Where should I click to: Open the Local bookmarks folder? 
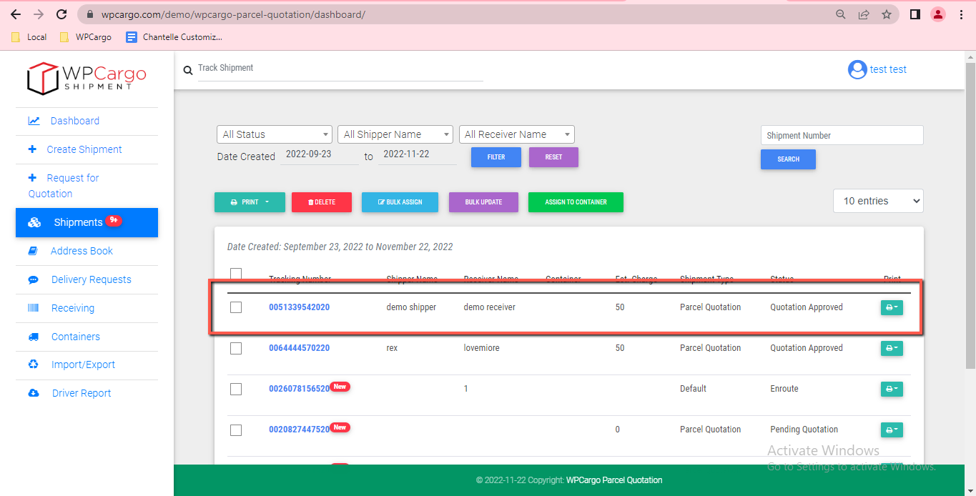pos(29,37)
